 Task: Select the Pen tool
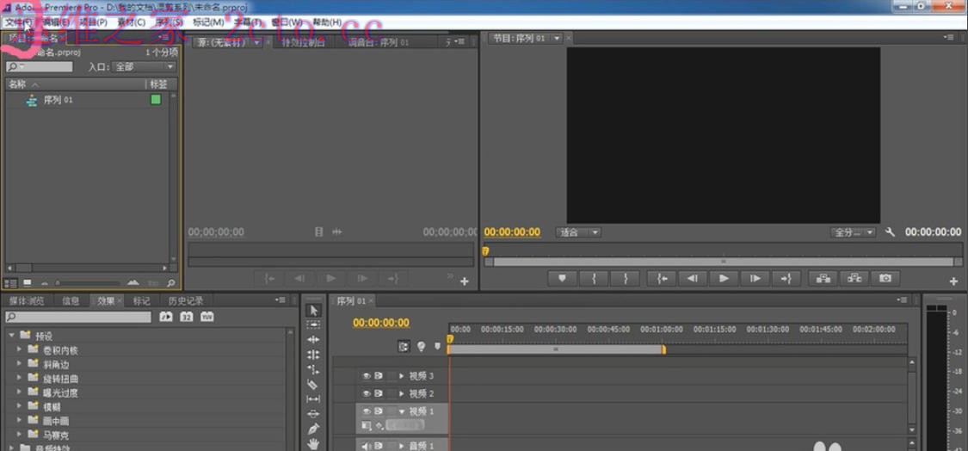coord(313,429)
